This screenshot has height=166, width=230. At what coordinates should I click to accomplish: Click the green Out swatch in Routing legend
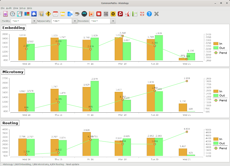click(x=215, y=143)
